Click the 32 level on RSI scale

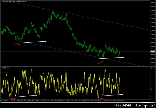151,89
